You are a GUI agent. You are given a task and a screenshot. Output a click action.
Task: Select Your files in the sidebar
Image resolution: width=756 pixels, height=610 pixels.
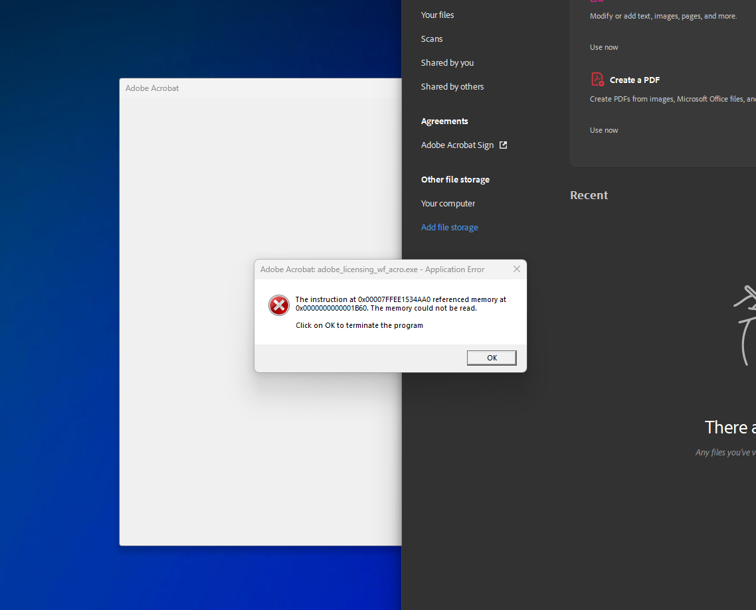click(x=436, y=15)
